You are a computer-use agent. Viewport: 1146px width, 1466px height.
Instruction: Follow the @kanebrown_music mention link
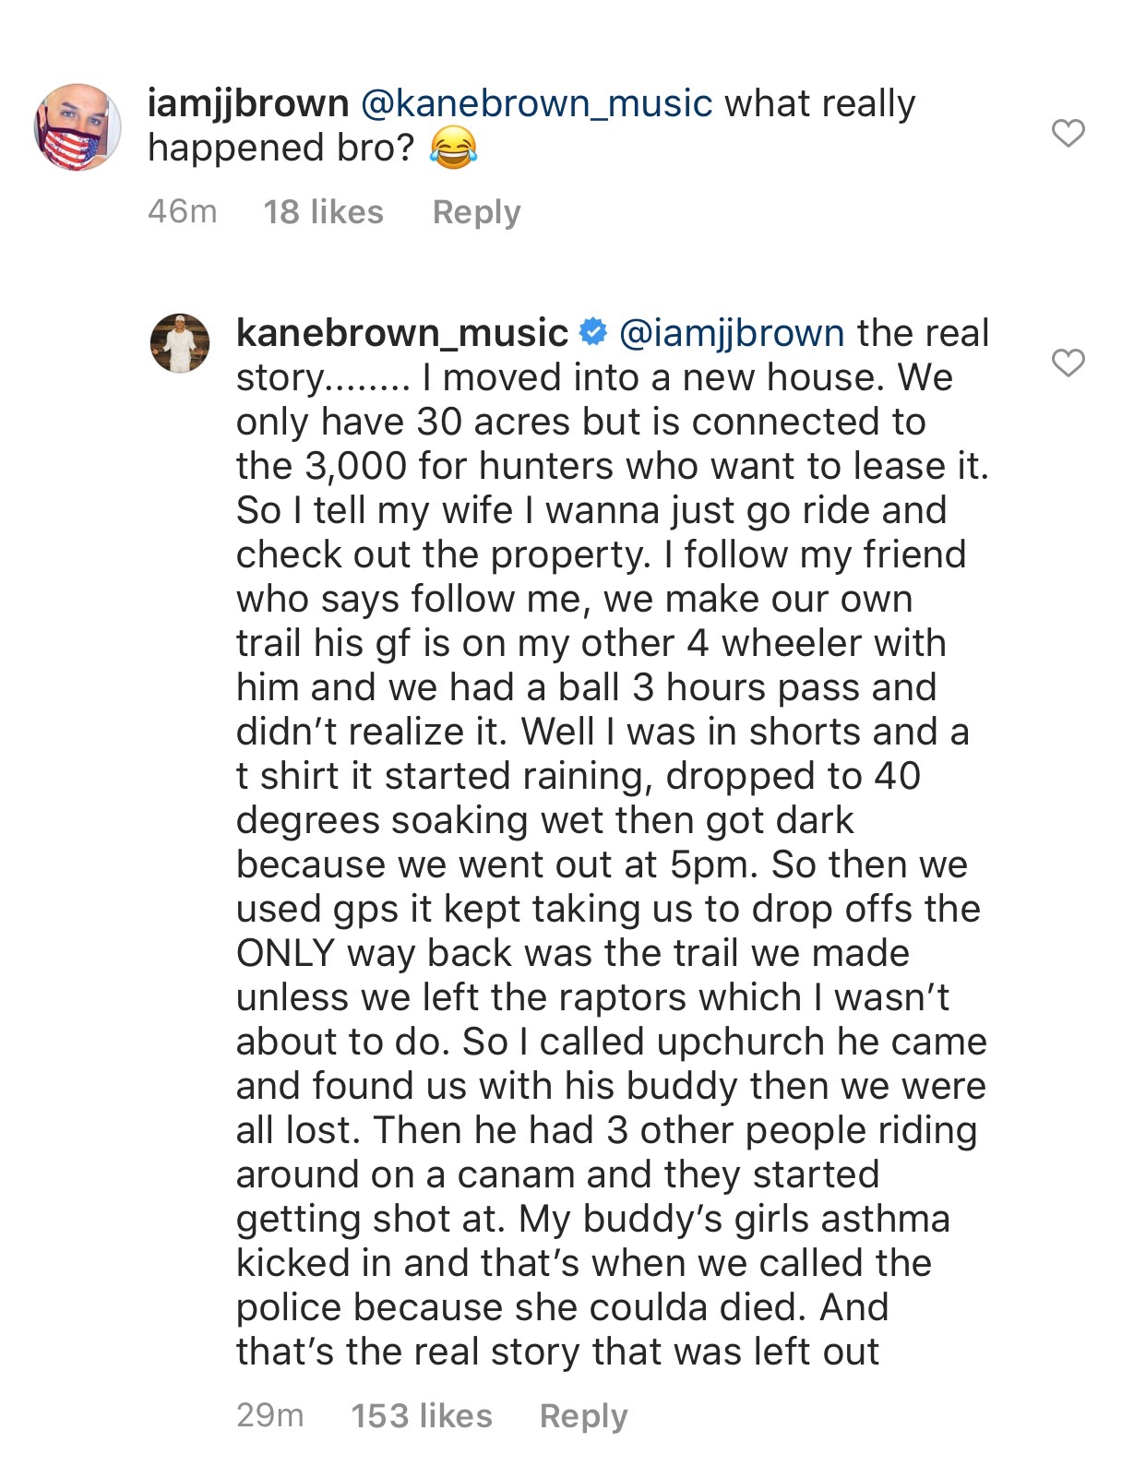pos(536,103)
